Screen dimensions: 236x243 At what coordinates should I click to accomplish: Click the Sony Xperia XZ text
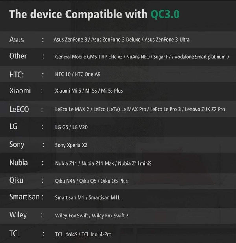coord(72,145)
